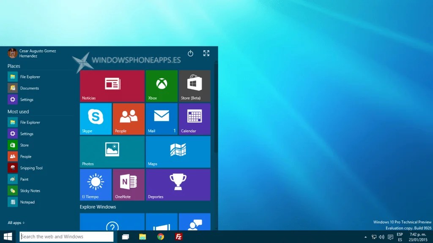Image resolution: width=433 pixels, height=243 pixels.
Task: Open the Mail tile showing one unread
Action: (x=162, y=119)
